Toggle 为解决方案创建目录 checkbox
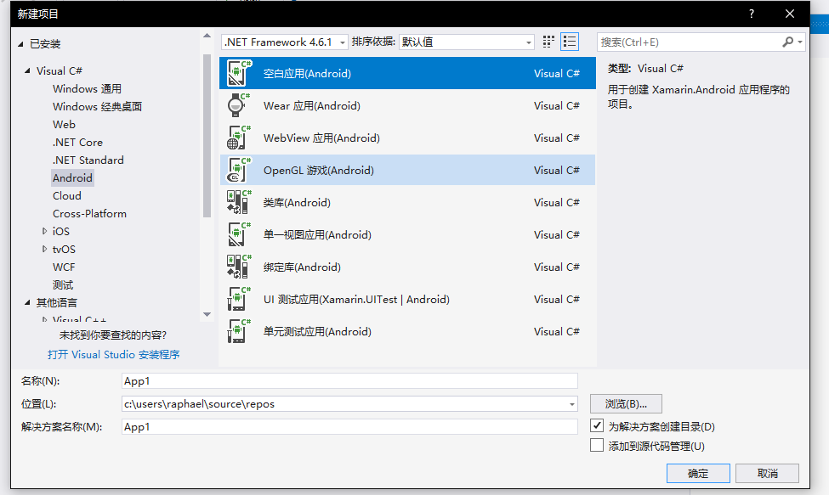The image size is (829, 495). pyautogui.click(x=597, y=425)
